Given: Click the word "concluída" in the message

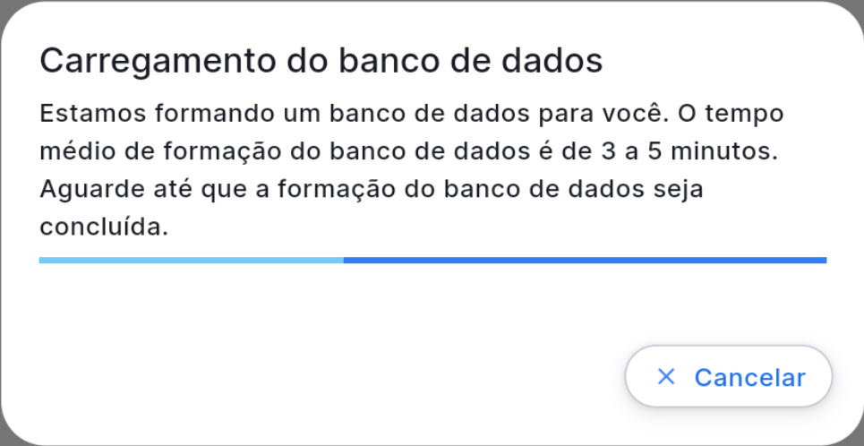Looking at the screenshot, I should (104, 227).
